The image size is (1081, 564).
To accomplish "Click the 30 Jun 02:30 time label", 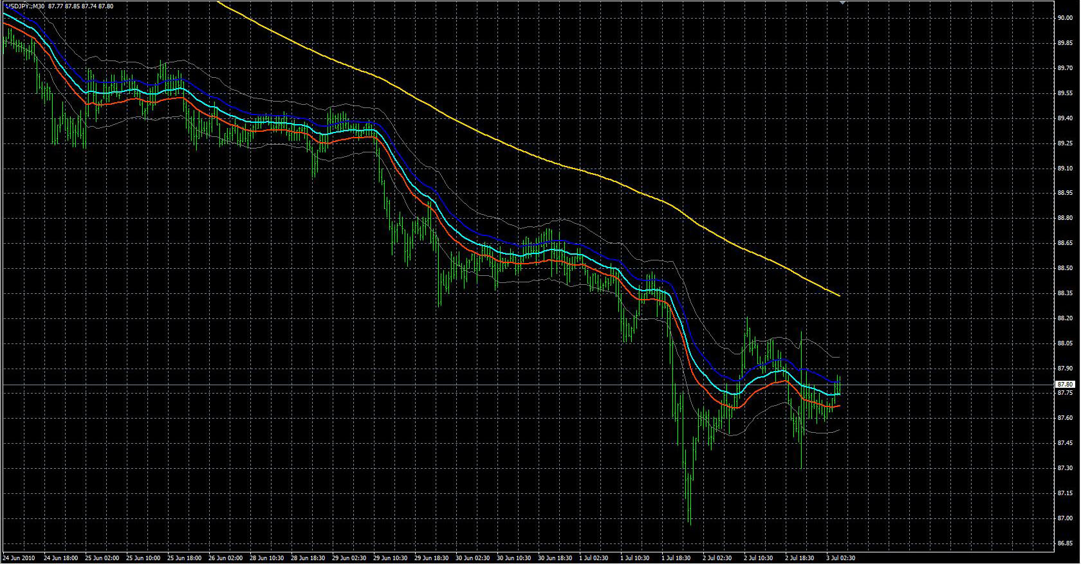I will coord(473,558).
